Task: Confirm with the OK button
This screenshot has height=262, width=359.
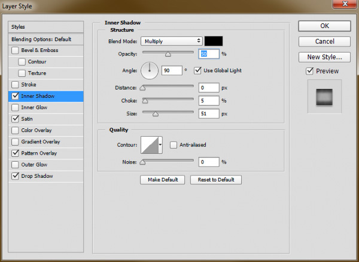Action: coord(324,26)
